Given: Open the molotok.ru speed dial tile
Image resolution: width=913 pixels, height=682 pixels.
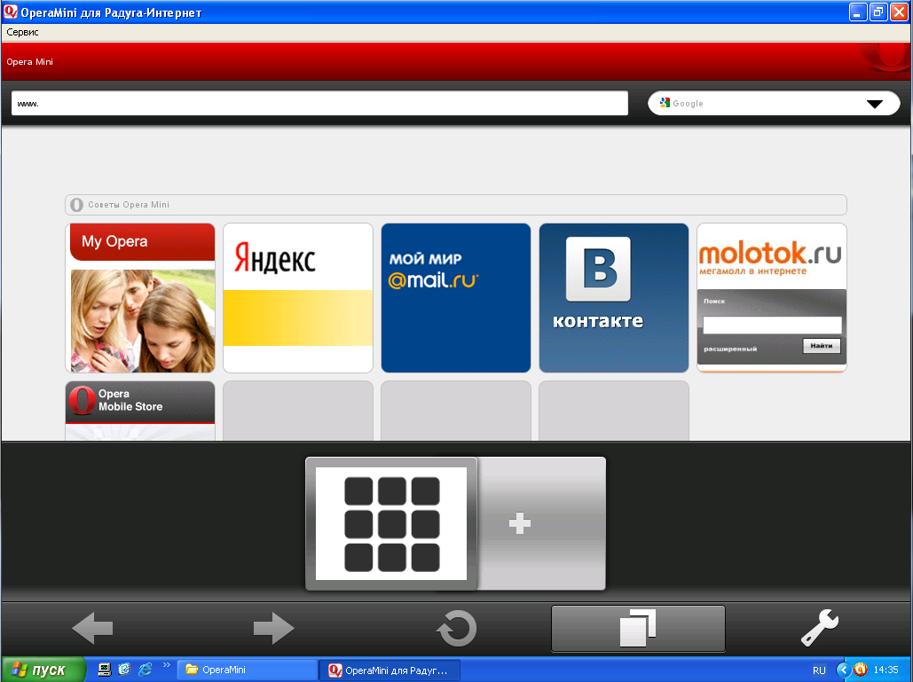Looking at the screenshot, I should tap(772, 298).
